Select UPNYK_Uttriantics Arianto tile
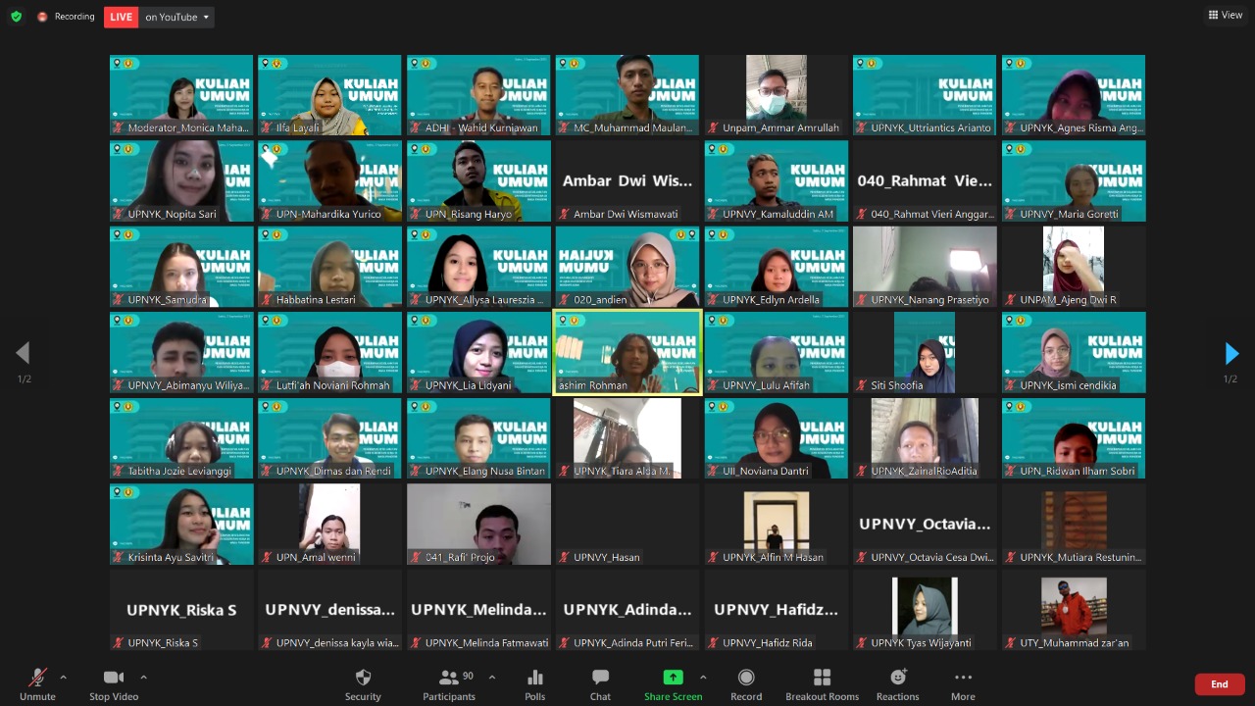Screen dimensions: 1255x706 [x=925, y=95]
